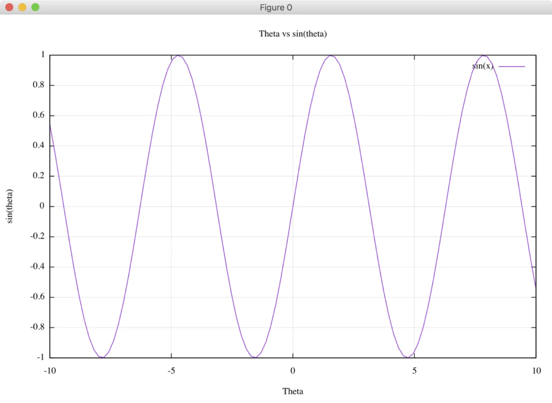Click the plot title 'Theta vs sin(theta)'
This screenshot has height=403, width=552.
tap(293, 34)
